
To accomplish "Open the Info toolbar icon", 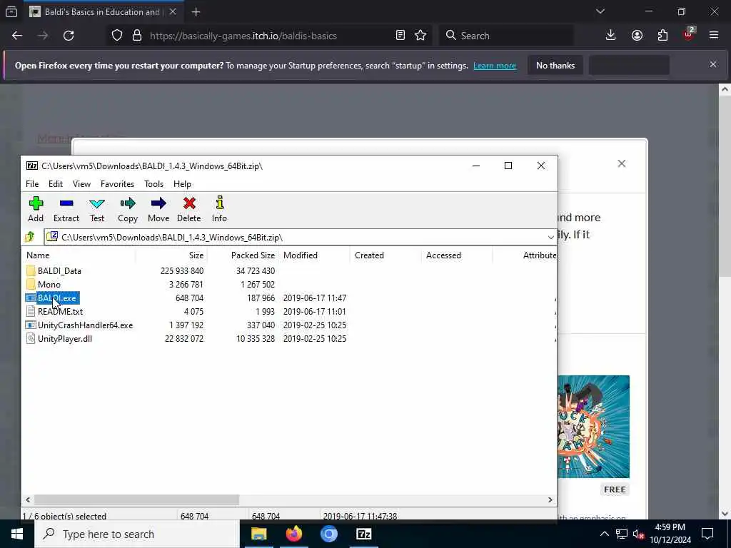I will (219, 209).
